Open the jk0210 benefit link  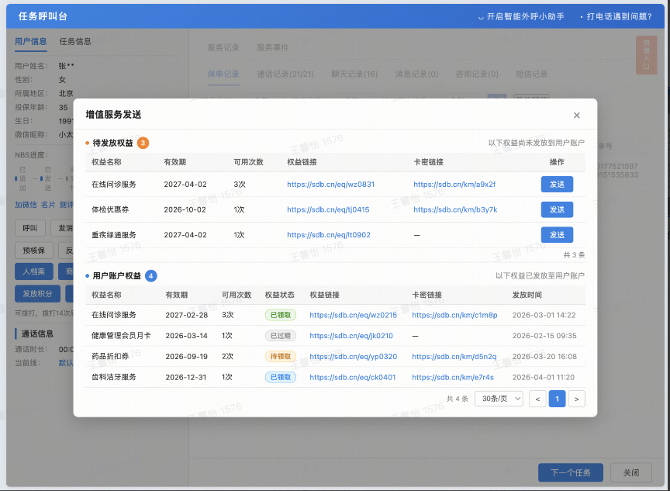click(x=352, y=336)
